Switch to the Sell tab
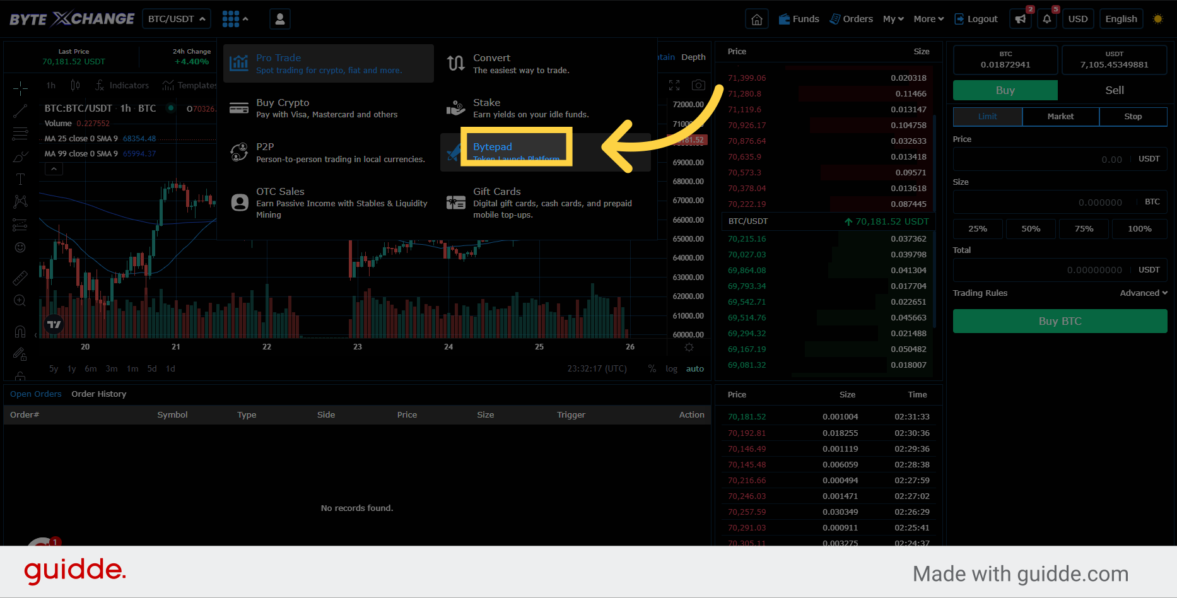The image size is (1177, 598). click(x=1115, y=90)
